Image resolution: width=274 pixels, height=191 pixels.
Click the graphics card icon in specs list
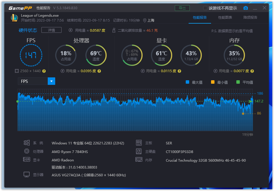pyautogui.click(x=26, y=160)
